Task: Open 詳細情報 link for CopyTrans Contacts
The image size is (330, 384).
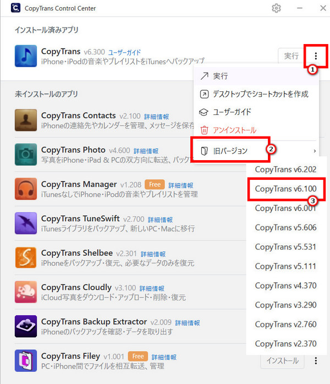Action: [156, 117]
